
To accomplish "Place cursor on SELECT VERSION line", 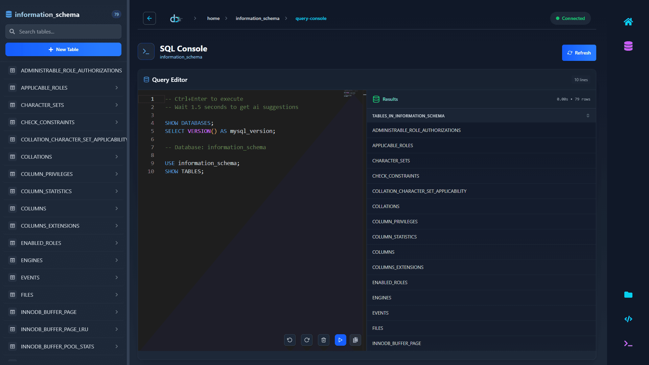I will pyautogui.click(x=220, y=131).
